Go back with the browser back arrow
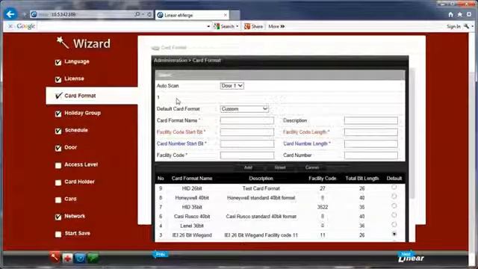Viewport: 478px width, 269px height. coord(10,14)
